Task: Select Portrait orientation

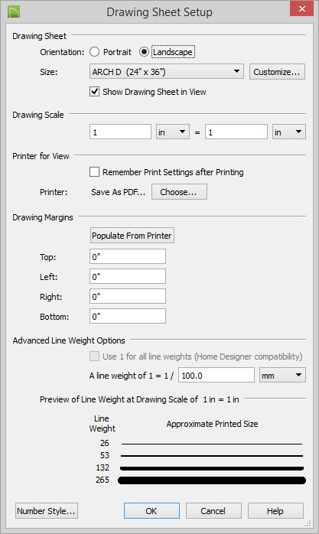Action: (x=94, y=52)
